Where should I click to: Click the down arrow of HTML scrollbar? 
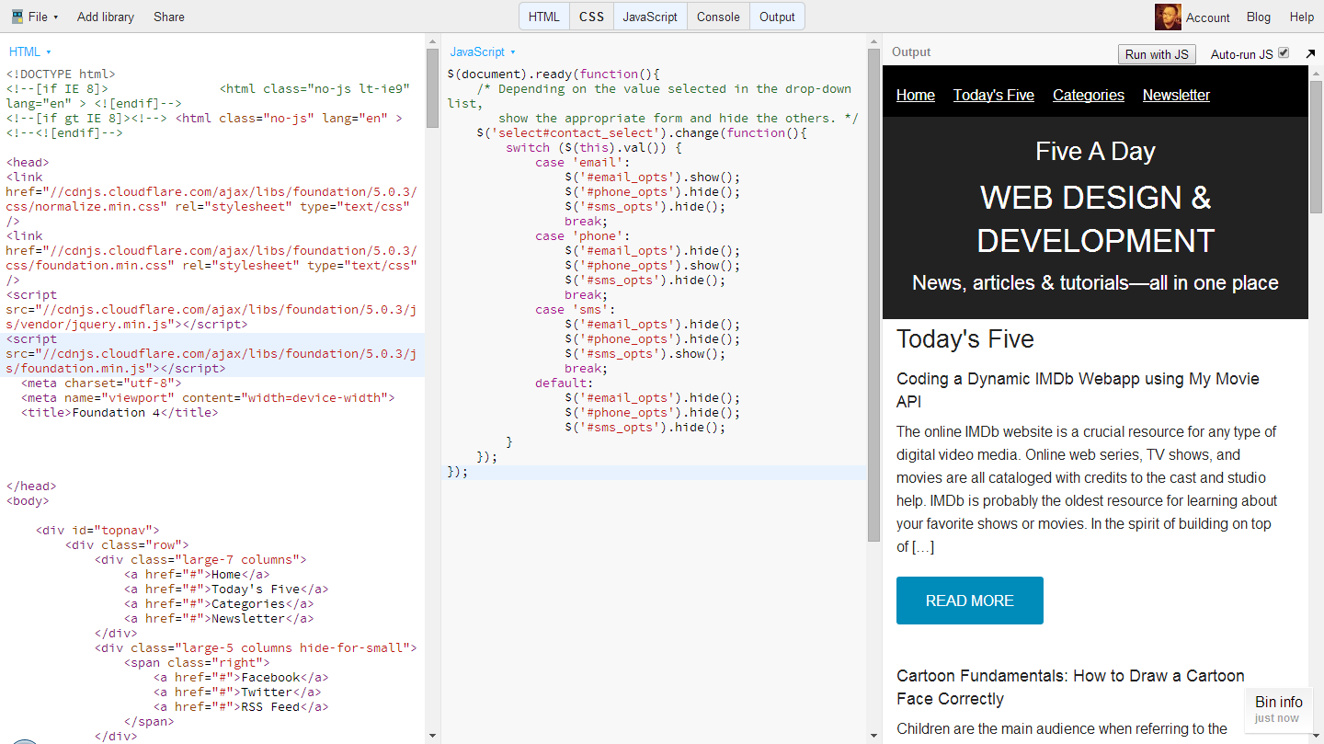point(432,737)
